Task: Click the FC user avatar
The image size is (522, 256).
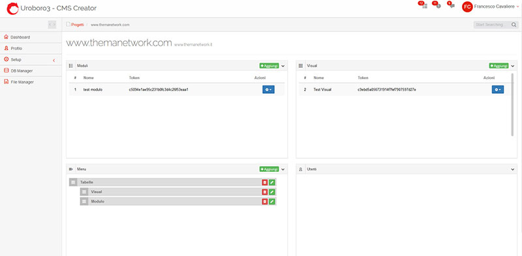Action: tap(467, 7)
